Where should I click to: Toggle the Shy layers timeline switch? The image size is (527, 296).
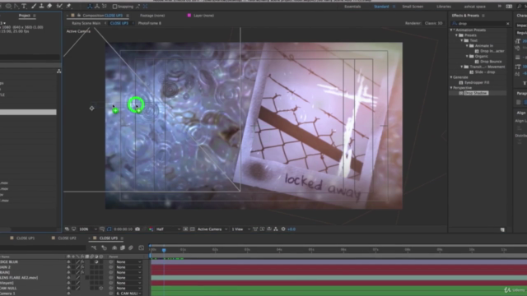click(114, 248)
